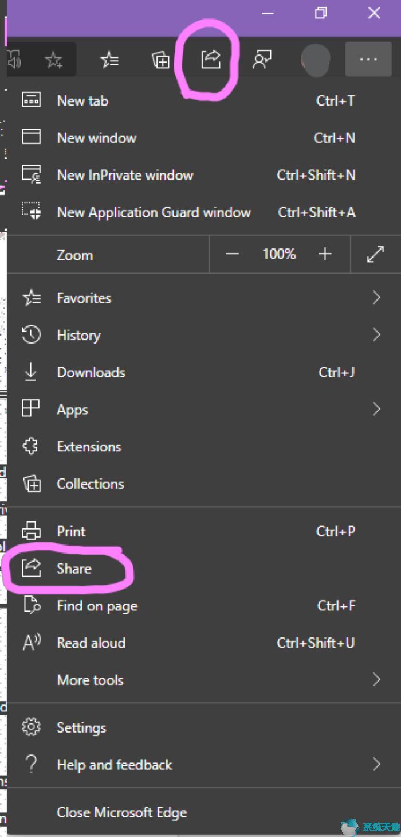Click the user profile avatar
Viewport: 401px width, 837px height.
click(316, 59)
